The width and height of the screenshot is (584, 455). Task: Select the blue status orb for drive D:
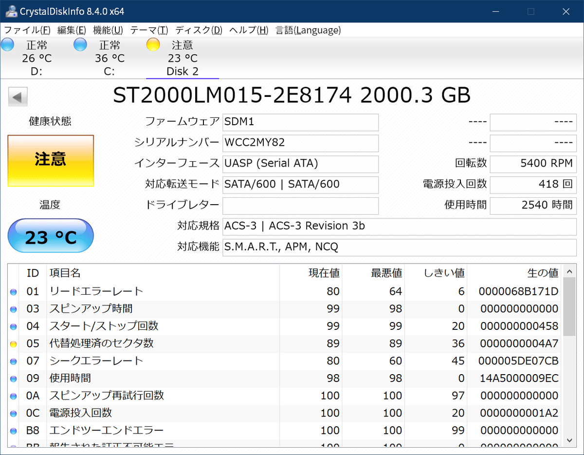click(x=8, y=45)
